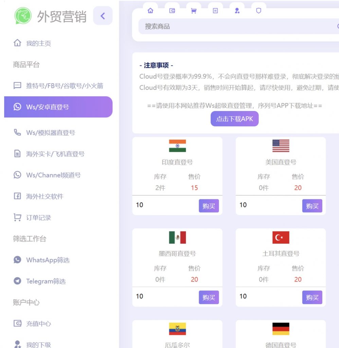The image size is (339, 348).
Task: Click the 土耳其直登号 product title
Action: pyautogui.click(x=281, y=254)
